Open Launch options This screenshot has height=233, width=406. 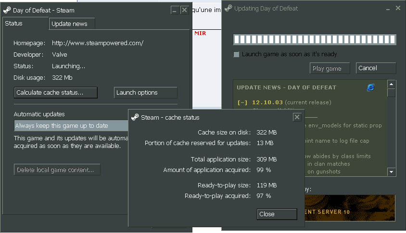[145, 93]
